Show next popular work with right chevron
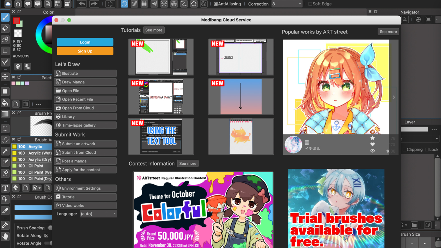Viewport: 441px width, 248px height. (394, 97)
